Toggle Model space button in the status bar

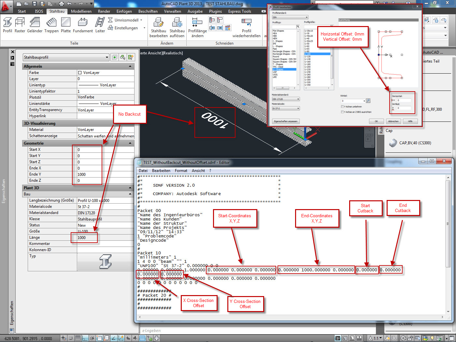coord(338,338)
